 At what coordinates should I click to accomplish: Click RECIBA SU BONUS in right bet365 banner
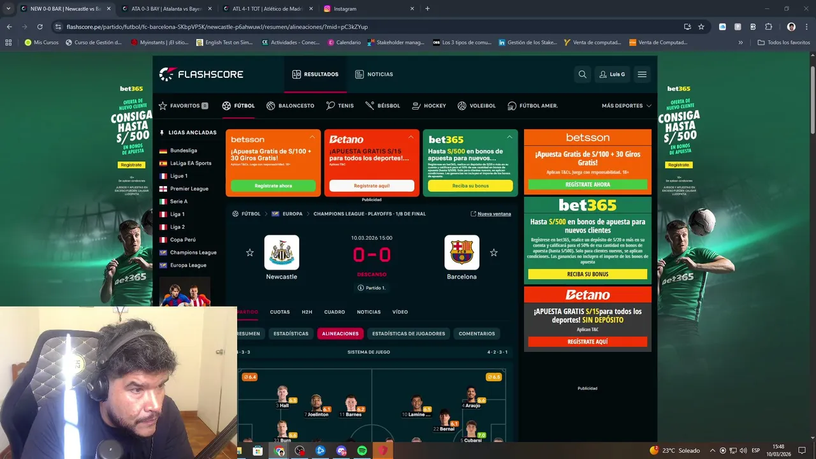[x=588, y=274]
